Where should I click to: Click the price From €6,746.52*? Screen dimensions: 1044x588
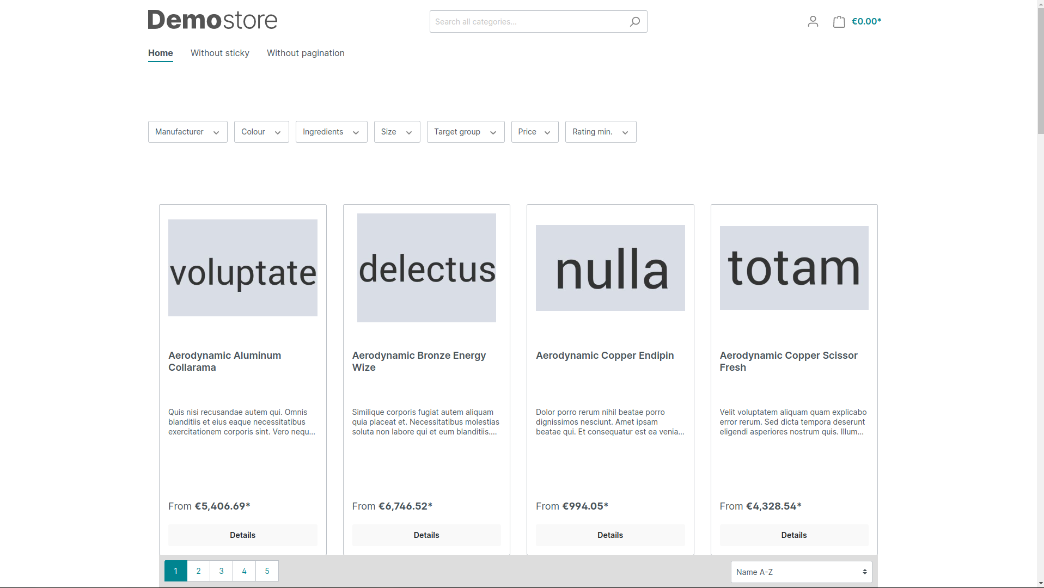pyautogui.click(x=392, y=506)
